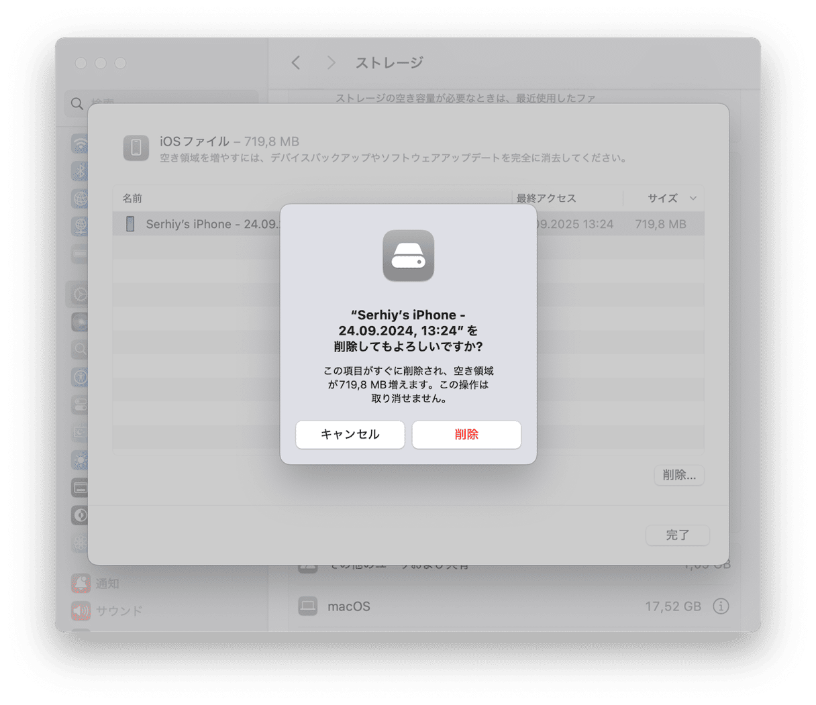The height and width of the screenshot is (705, 816).
Task: Sort by the 名前 column header
Action: pos(132,198)
